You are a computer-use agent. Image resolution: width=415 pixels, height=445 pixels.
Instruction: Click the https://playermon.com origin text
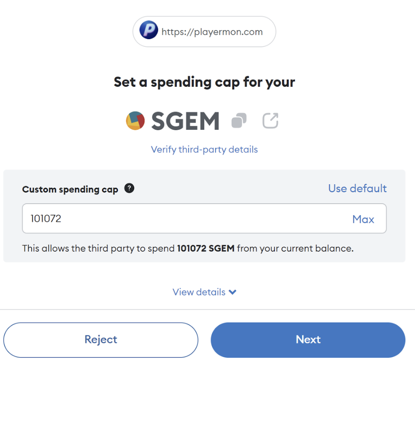(212, 32)
